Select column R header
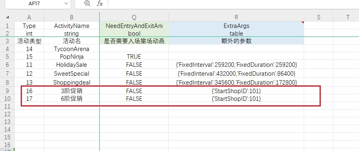Viewport: 359px width, 151px height. pyautogui.click(x=236, y=17)
